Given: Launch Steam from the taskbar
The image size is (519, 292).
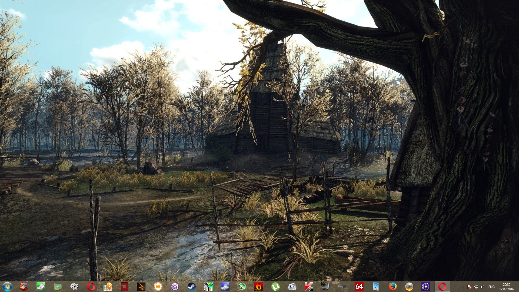Looking at the screenshot, I should [x=192, y=287].
